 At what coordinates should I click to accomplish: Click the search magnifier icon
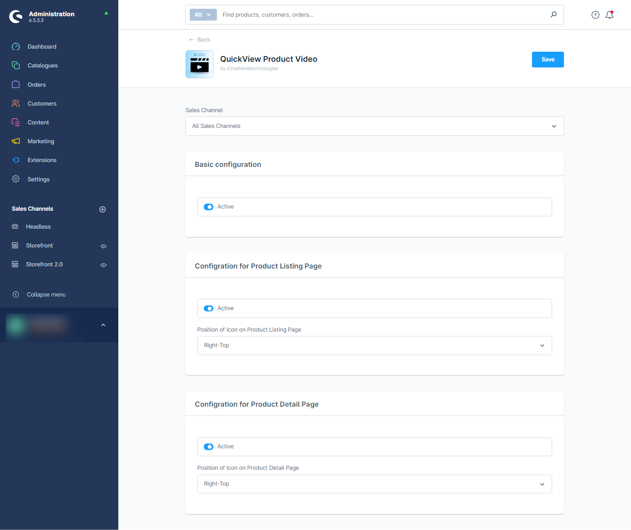pyautogui.click(x=554, y=14)
